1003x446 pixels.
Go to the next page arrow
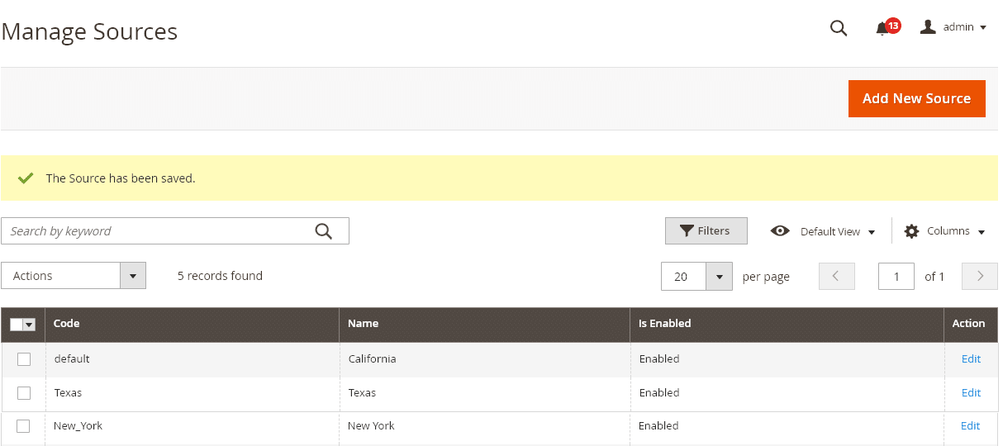[980, 276]
